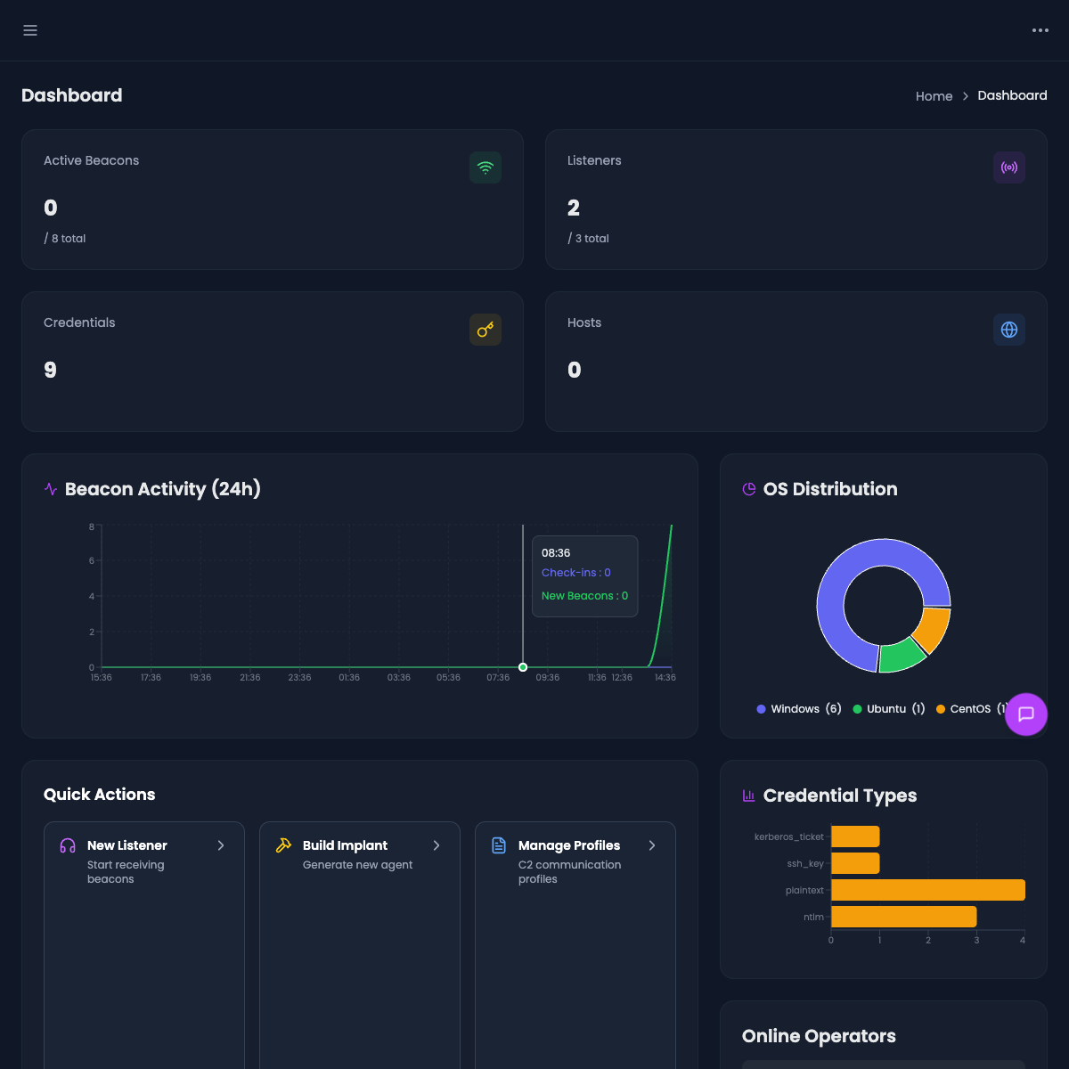The image size is (1069, 1069).
Task: Click the Hosts globe icon
Action: click(1008, 330)
